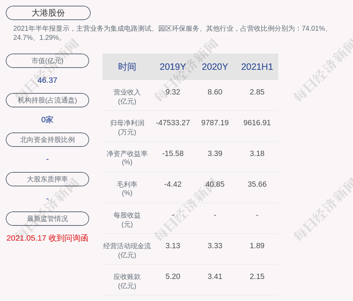
Task: Click receivables value 3.41
Action: point(215,276)
